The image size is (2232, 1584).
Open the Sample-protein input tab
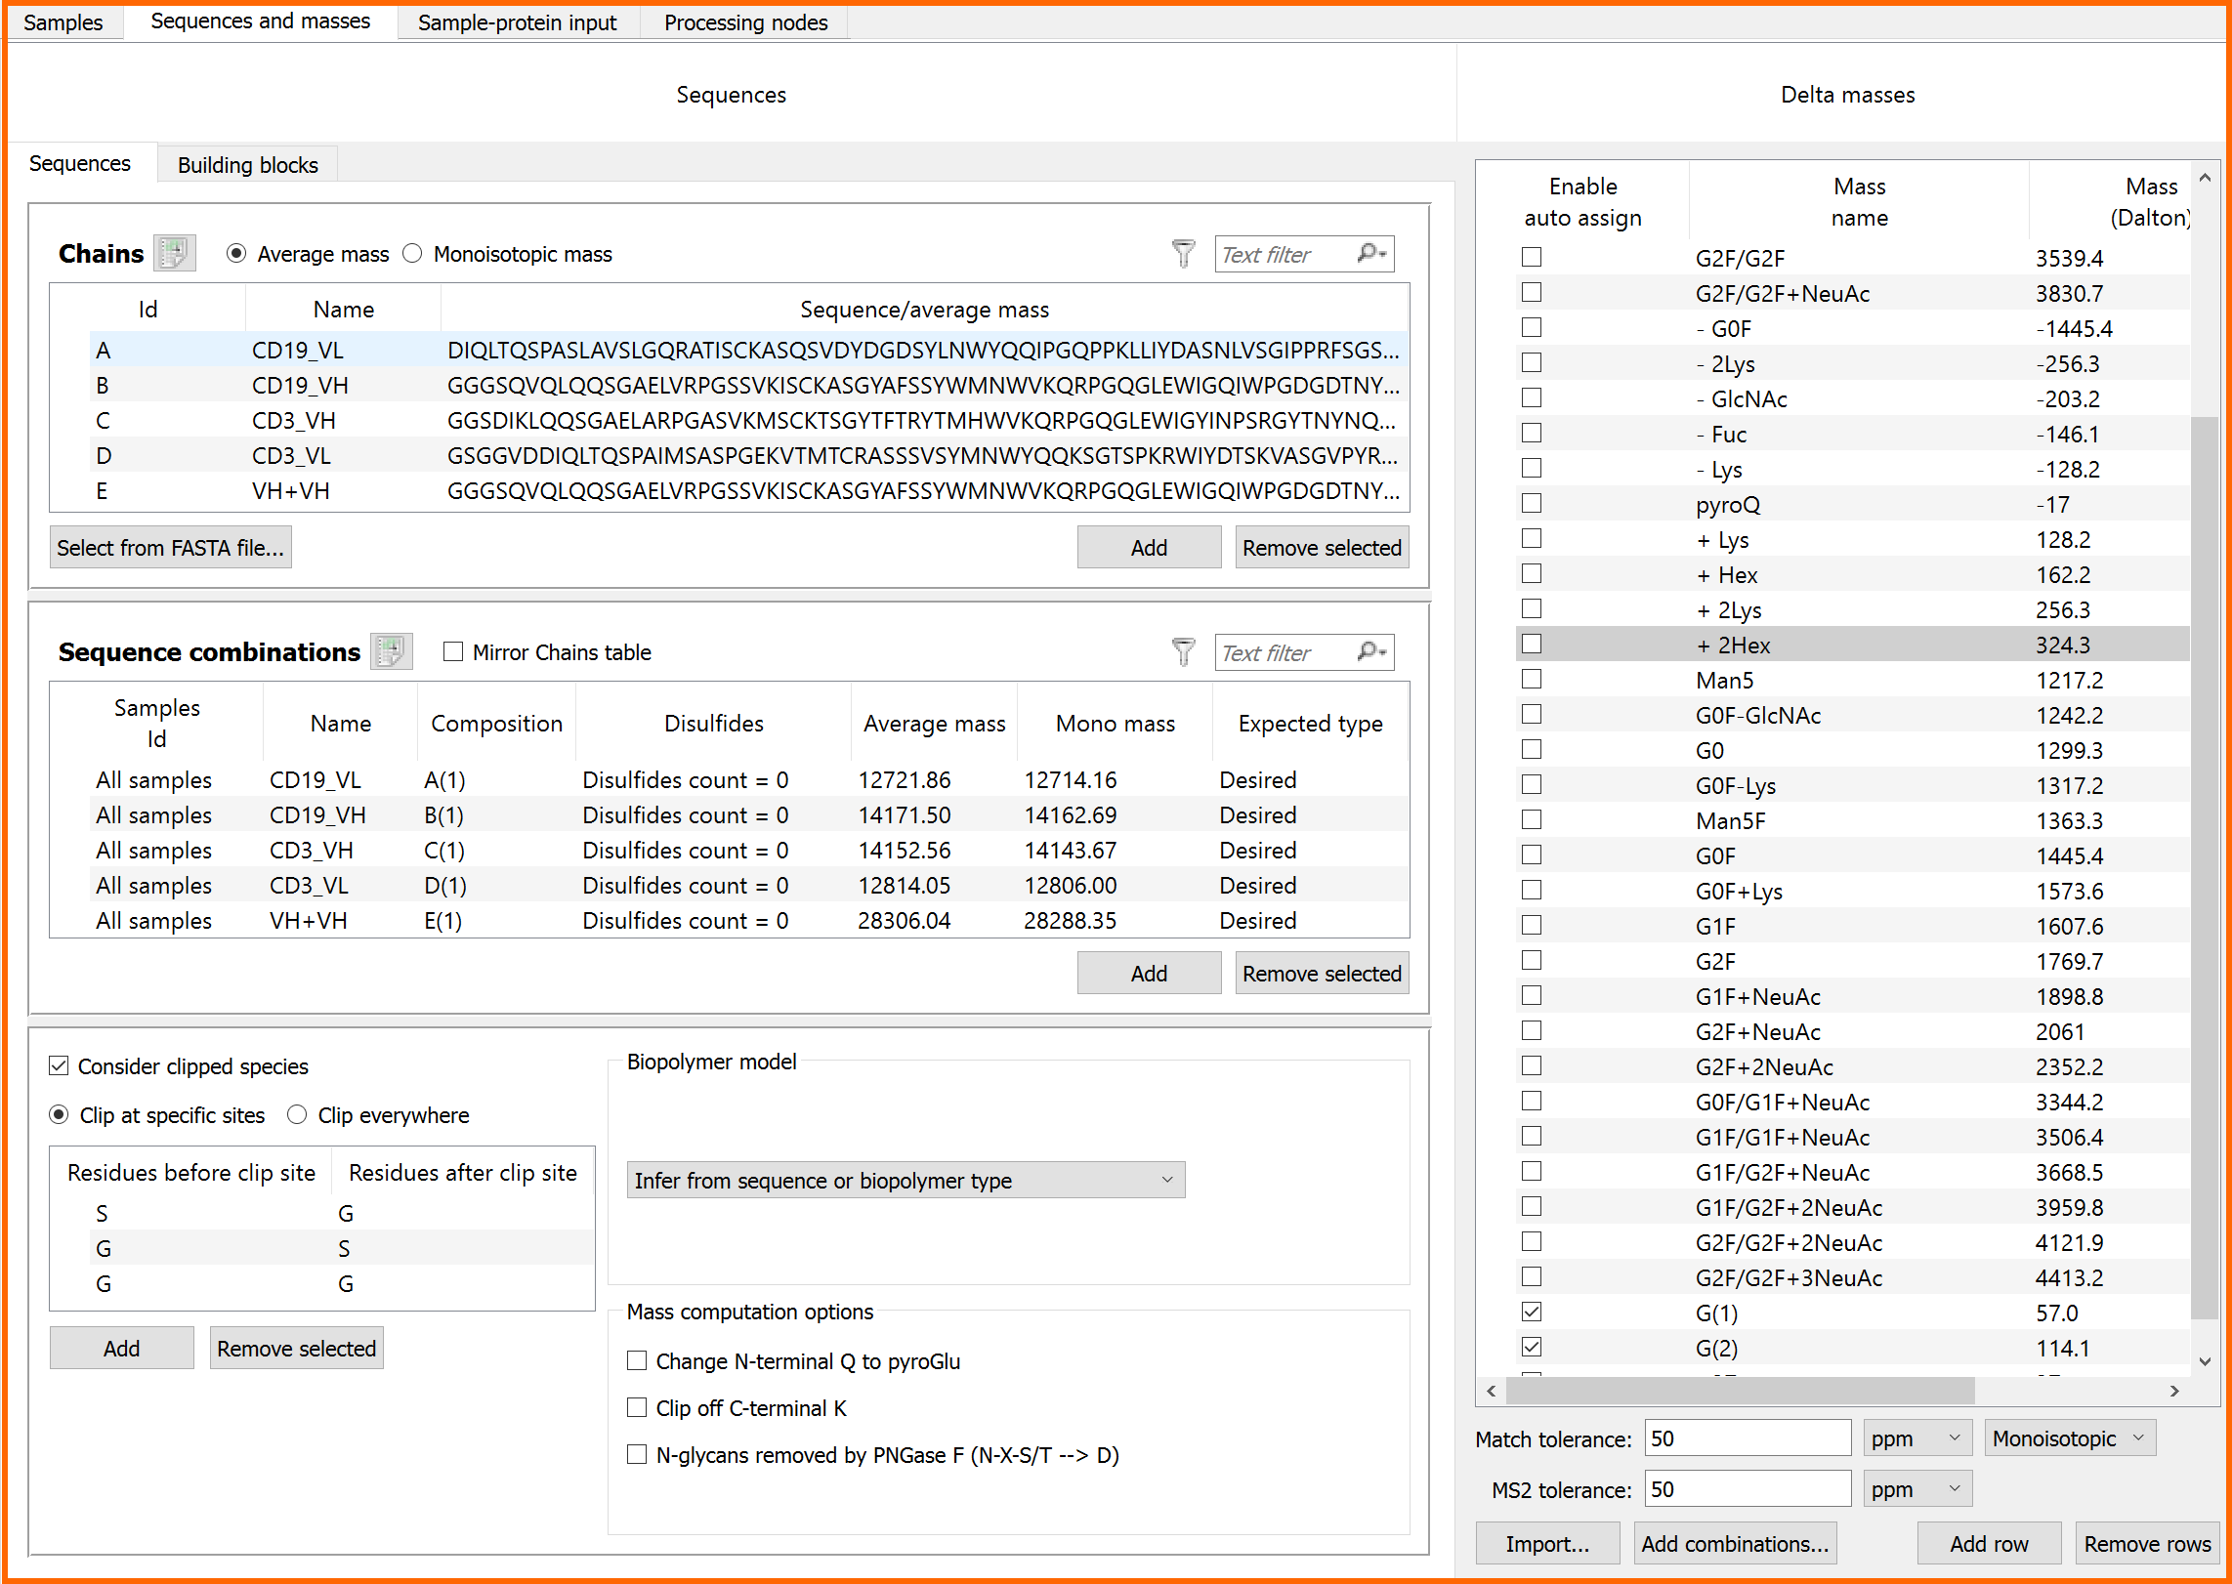pyautogui.click(x=518, y=22)
